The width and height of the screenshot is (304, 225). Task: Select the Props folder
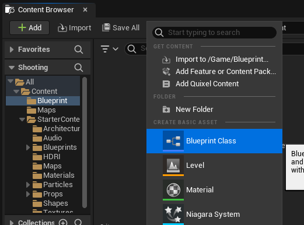[48, 194]
